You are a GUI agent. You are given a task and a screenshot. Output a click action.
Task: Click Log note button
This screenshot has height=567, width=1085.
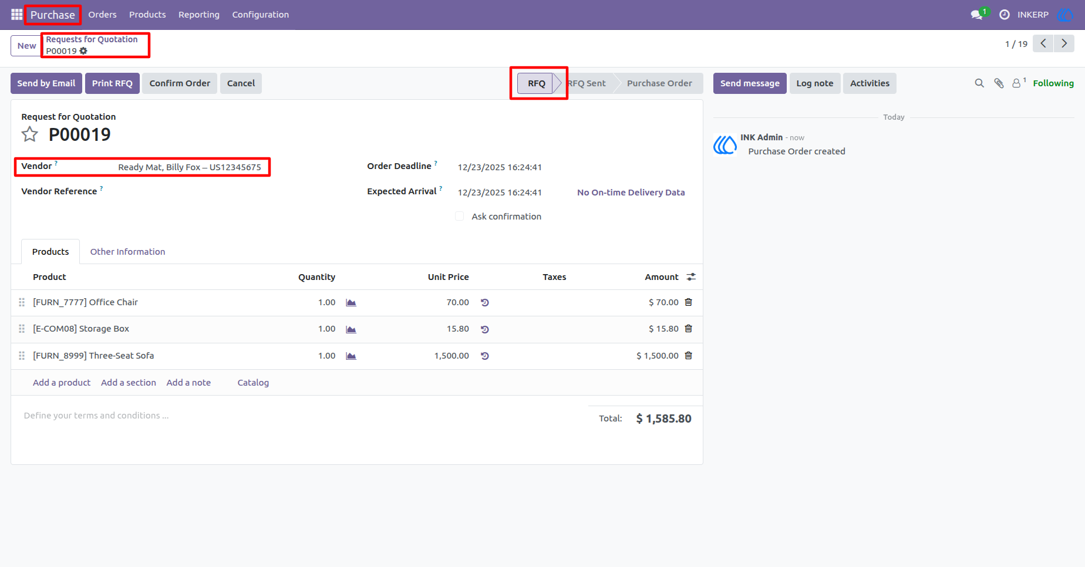[815, 83]
